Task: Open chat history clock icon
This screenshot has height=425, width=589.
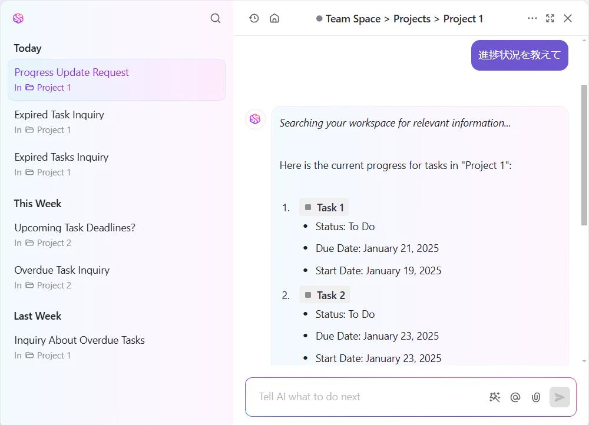Action: click(x=254, y=18)
